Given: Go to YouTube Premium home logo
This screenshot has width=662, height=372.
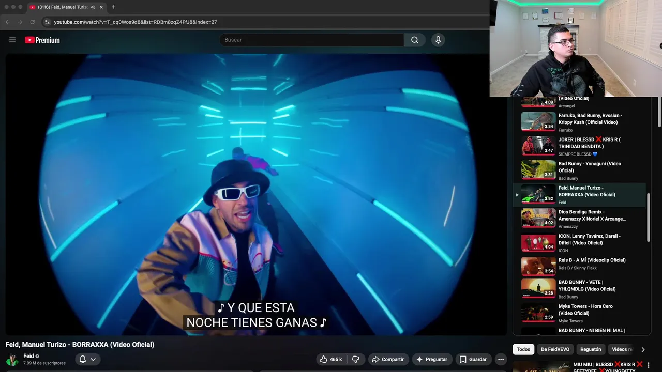Looking at the screenshot, I should (x=42, y=40).
